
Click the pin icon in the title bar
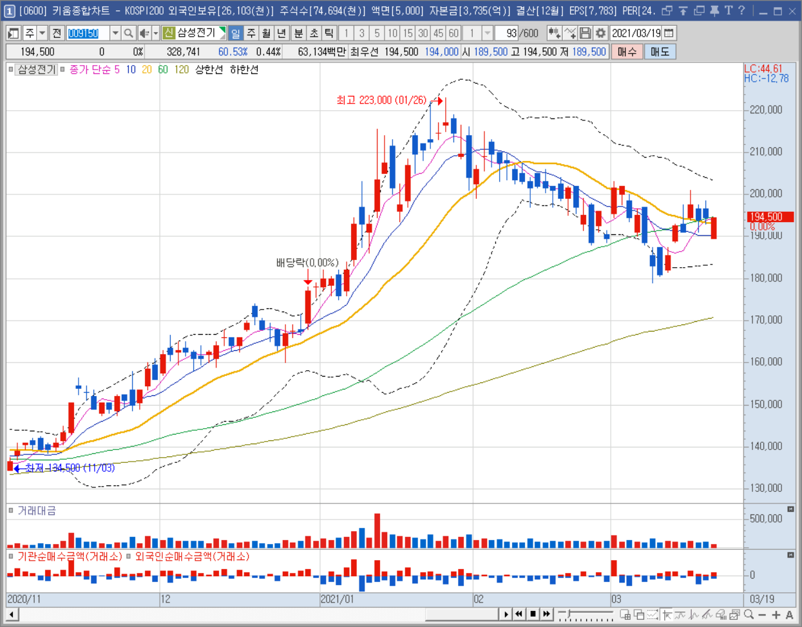tap(714, 11)
